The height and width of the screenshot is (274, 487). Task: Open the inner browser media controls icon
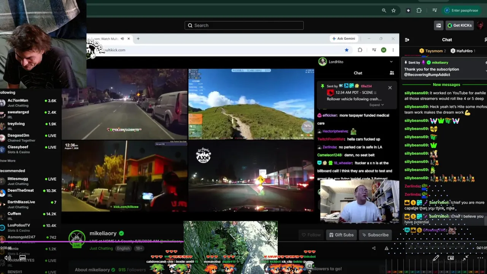coord(374,50)
